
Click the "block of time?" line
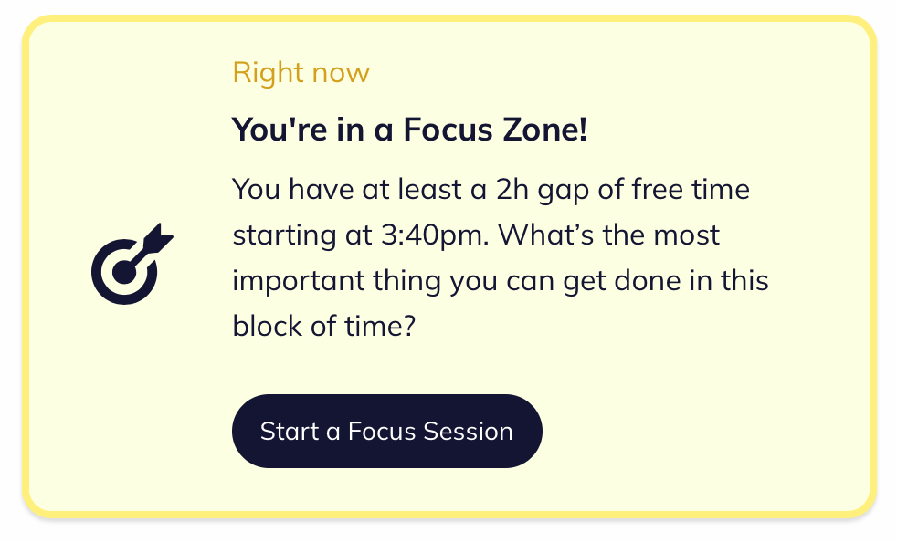323,327
